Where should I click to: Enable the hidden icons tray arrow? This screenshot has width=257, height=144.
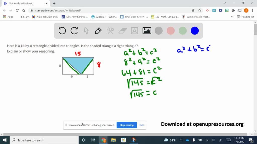click(x=181, y=140)
